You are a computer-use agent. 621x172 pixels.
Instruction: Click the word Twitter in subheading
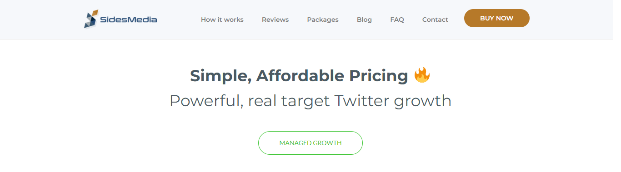coord(362,101)
